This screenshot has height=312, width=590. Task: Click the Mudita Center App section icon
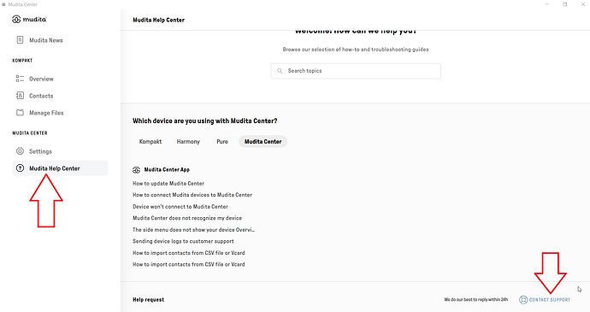136,170
